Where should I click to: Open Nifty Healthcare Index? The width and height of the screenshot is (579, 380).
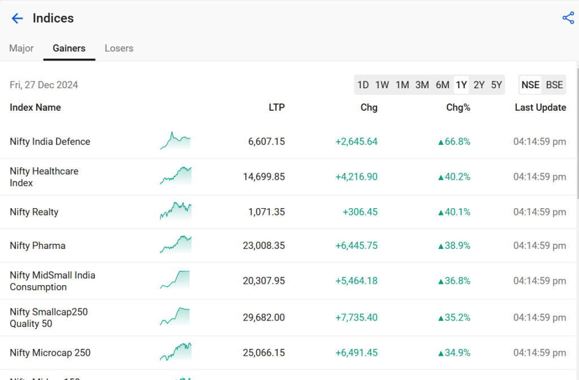point(44,177)
